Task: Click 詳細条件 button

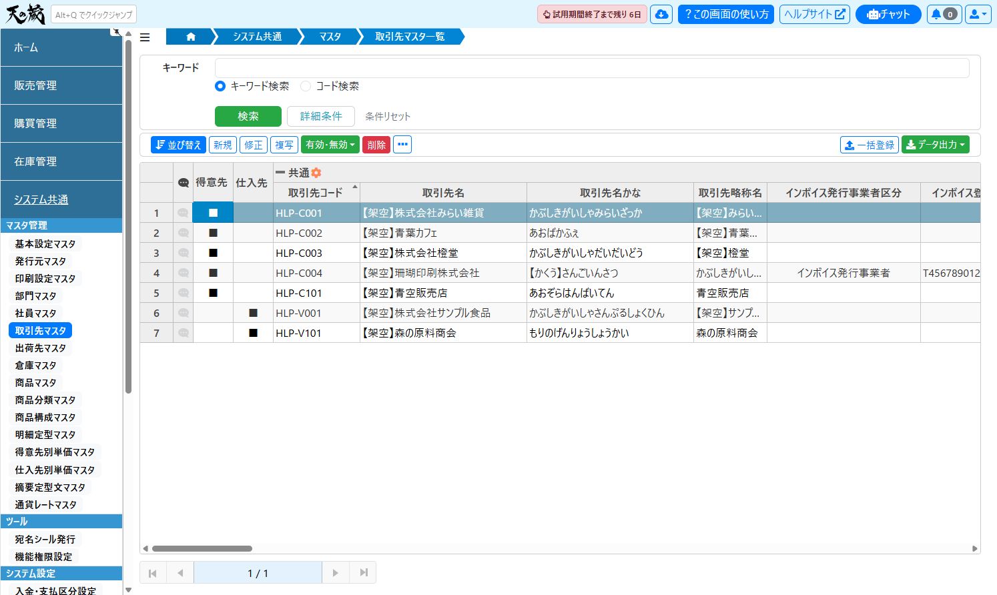Action: pos(321,116)
